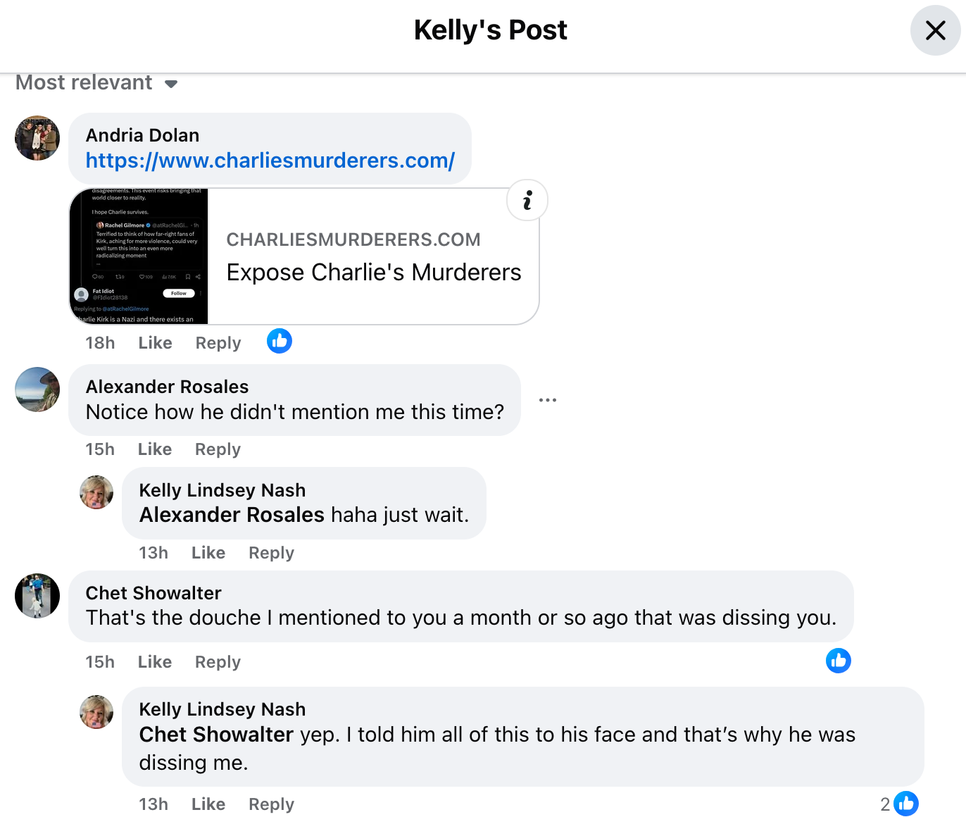Like Kelly's 'haha just wait' reply
966x817 pixels.
pos(208,553)
